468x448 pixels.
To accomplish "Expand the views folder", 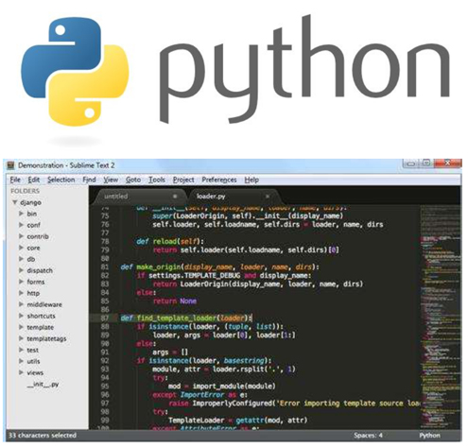I will (x=21, y=372).
